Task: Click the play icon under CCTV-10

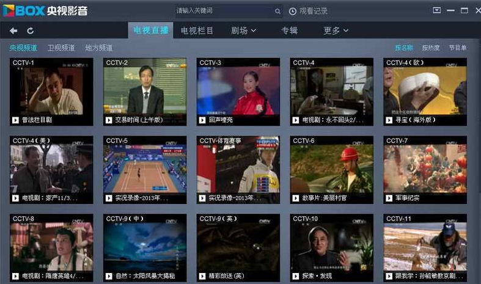Action: click(296, 277)
